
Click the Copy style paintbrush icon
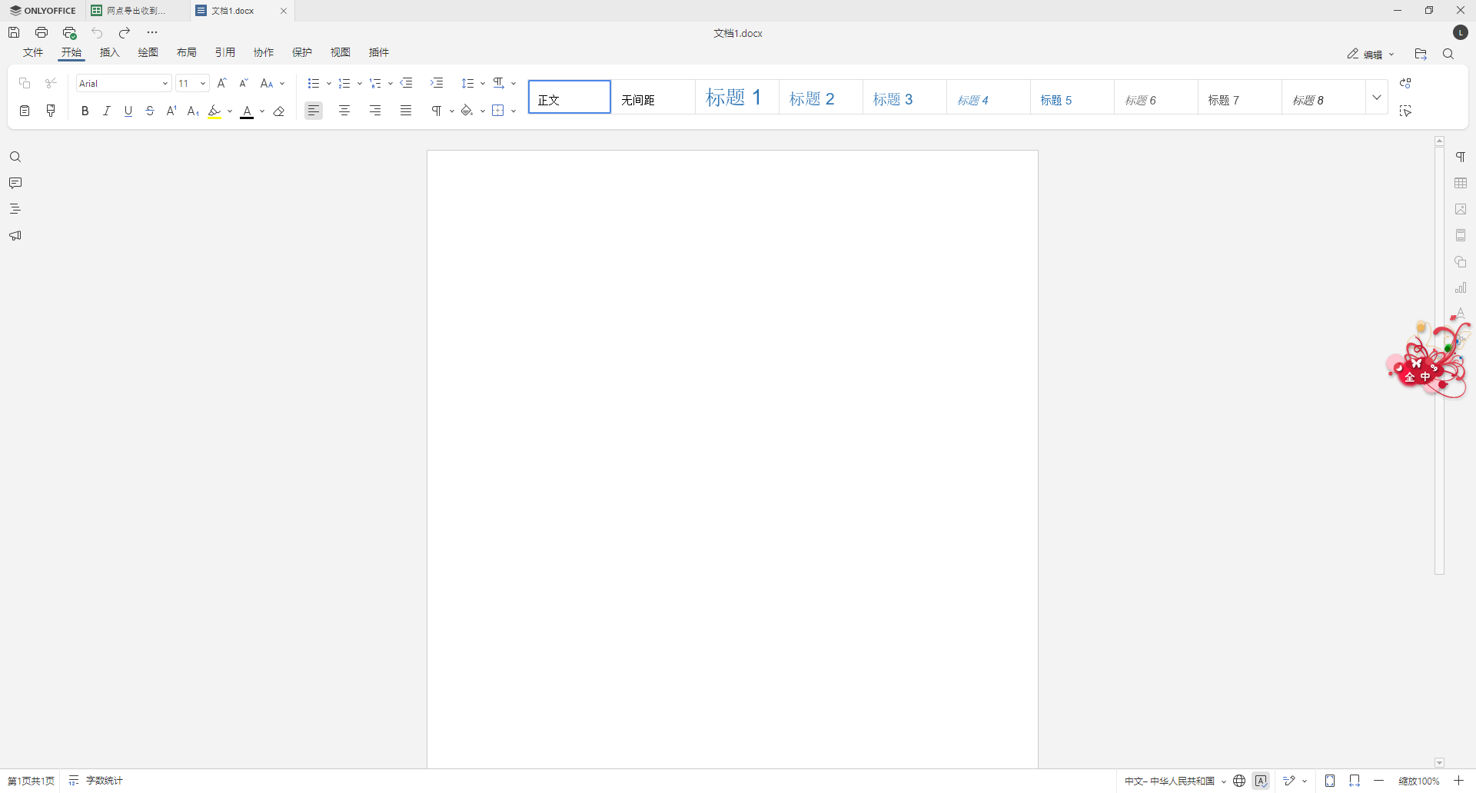point(52,111)
